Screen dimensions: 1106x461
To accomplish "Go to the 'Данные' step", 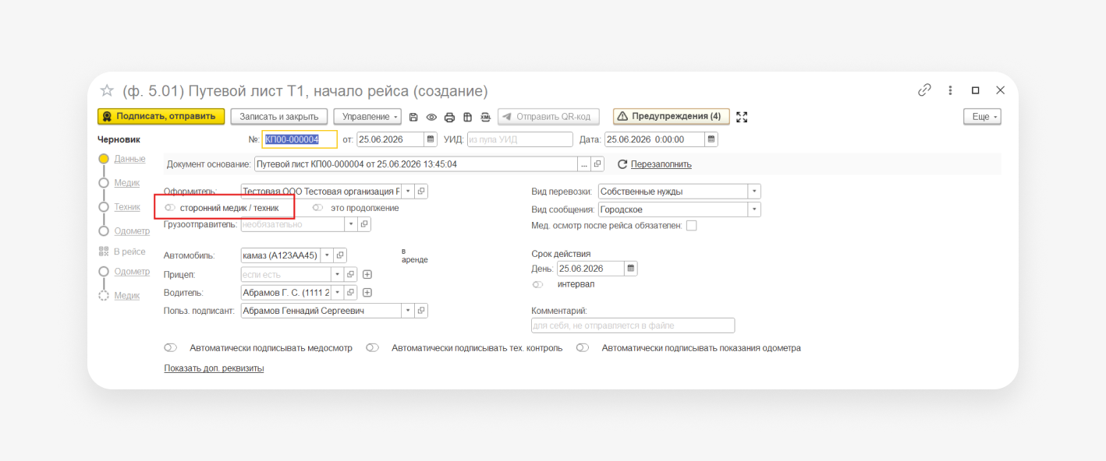I will pyautogui.click(x=129, y=159).
